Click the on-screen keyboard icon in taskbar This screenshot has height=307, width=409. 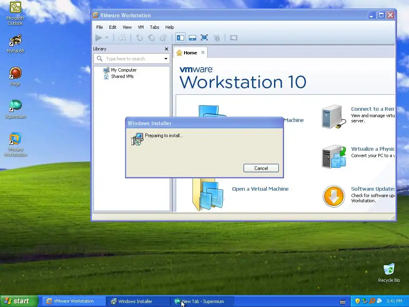point(343,301)
